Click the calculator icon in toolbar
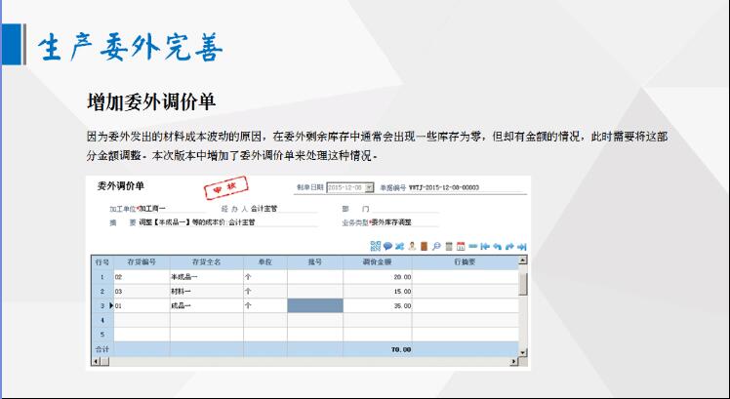Image resolution: width=730 pixels, height=399 pixels. [449, 246]
